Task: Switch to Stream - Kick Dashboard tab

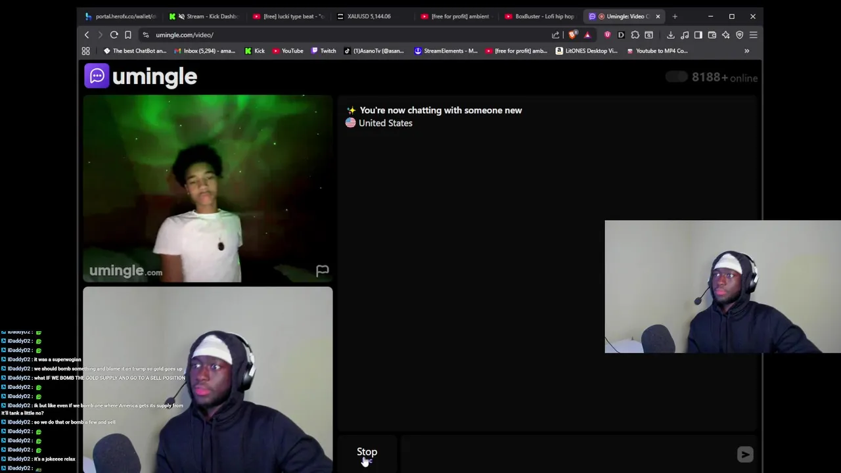Action: pyautogui.click(x=205, y=16)
